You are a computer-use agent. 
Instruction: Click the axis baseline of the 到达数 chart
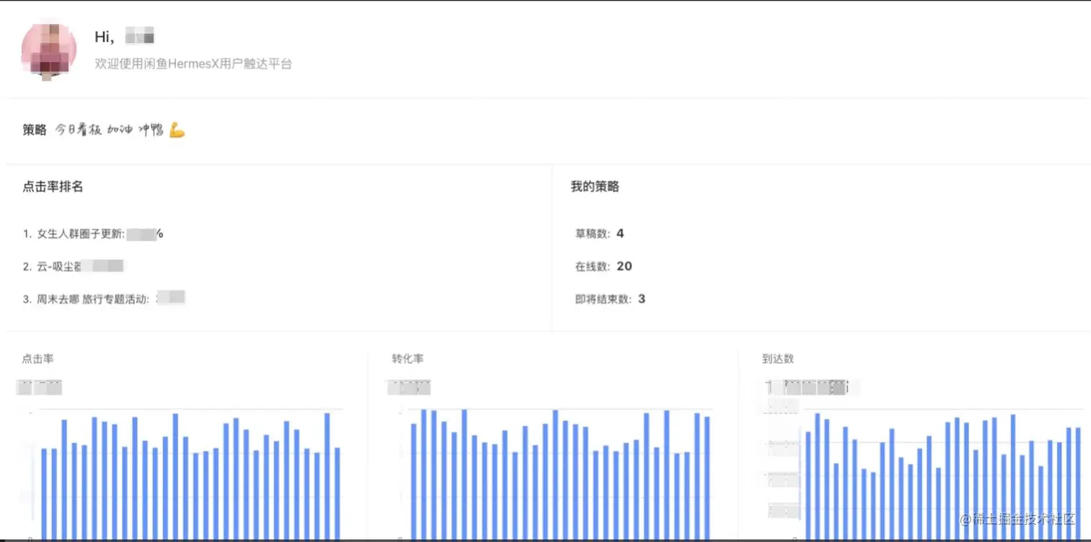coord(938,538)
